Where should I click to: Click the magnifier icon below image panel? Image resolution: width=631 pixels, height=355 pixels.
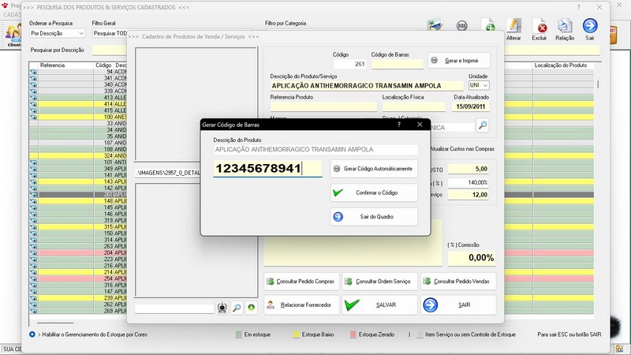pyautogui.click(x=237, y=308)
